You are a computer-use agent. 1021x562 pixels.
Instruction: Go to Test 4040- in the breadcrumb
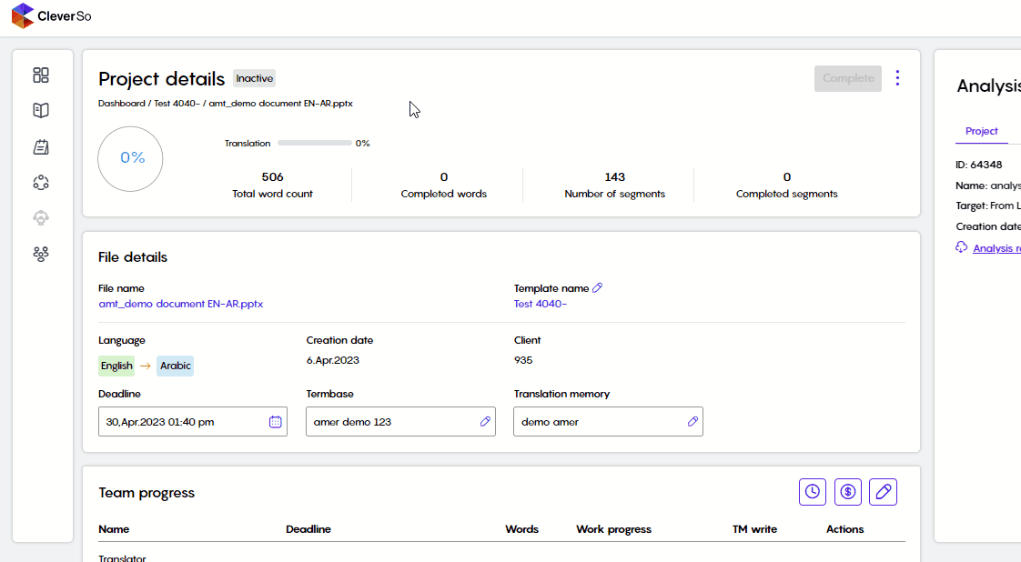pos(177,104)
